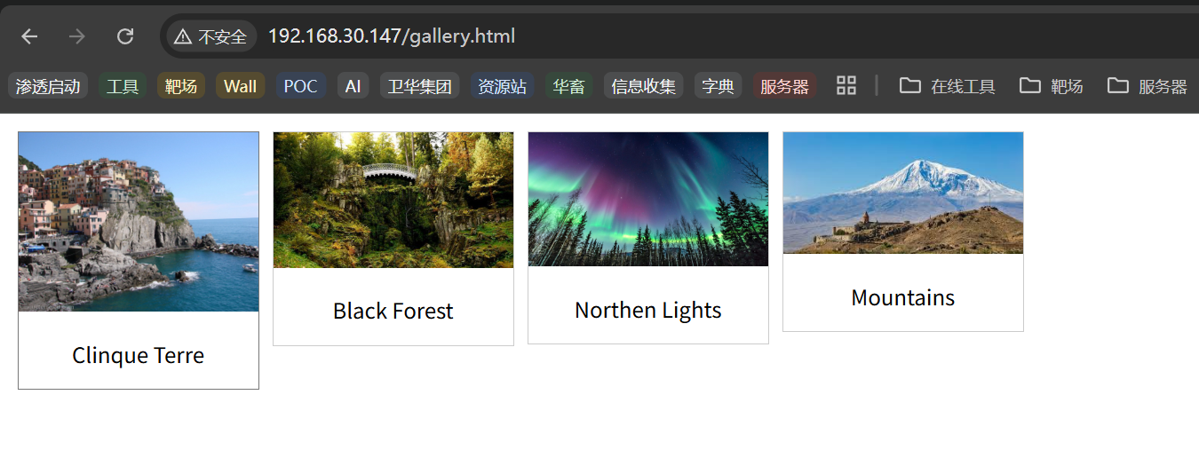Open the snowy Mountains image

(x=903, y=193)
